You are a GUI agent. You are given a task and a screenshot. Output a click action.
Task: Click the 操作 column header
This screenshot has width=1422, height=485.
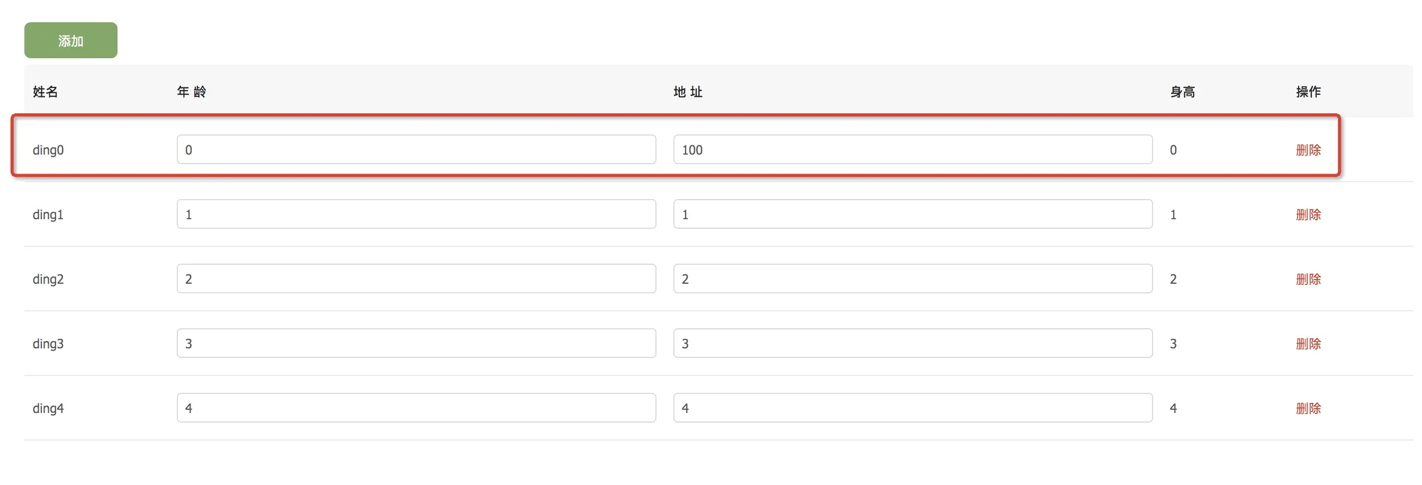tap(1308, 92)
